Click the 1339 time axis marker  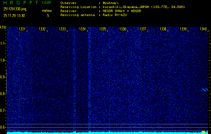tap(183, 29)
